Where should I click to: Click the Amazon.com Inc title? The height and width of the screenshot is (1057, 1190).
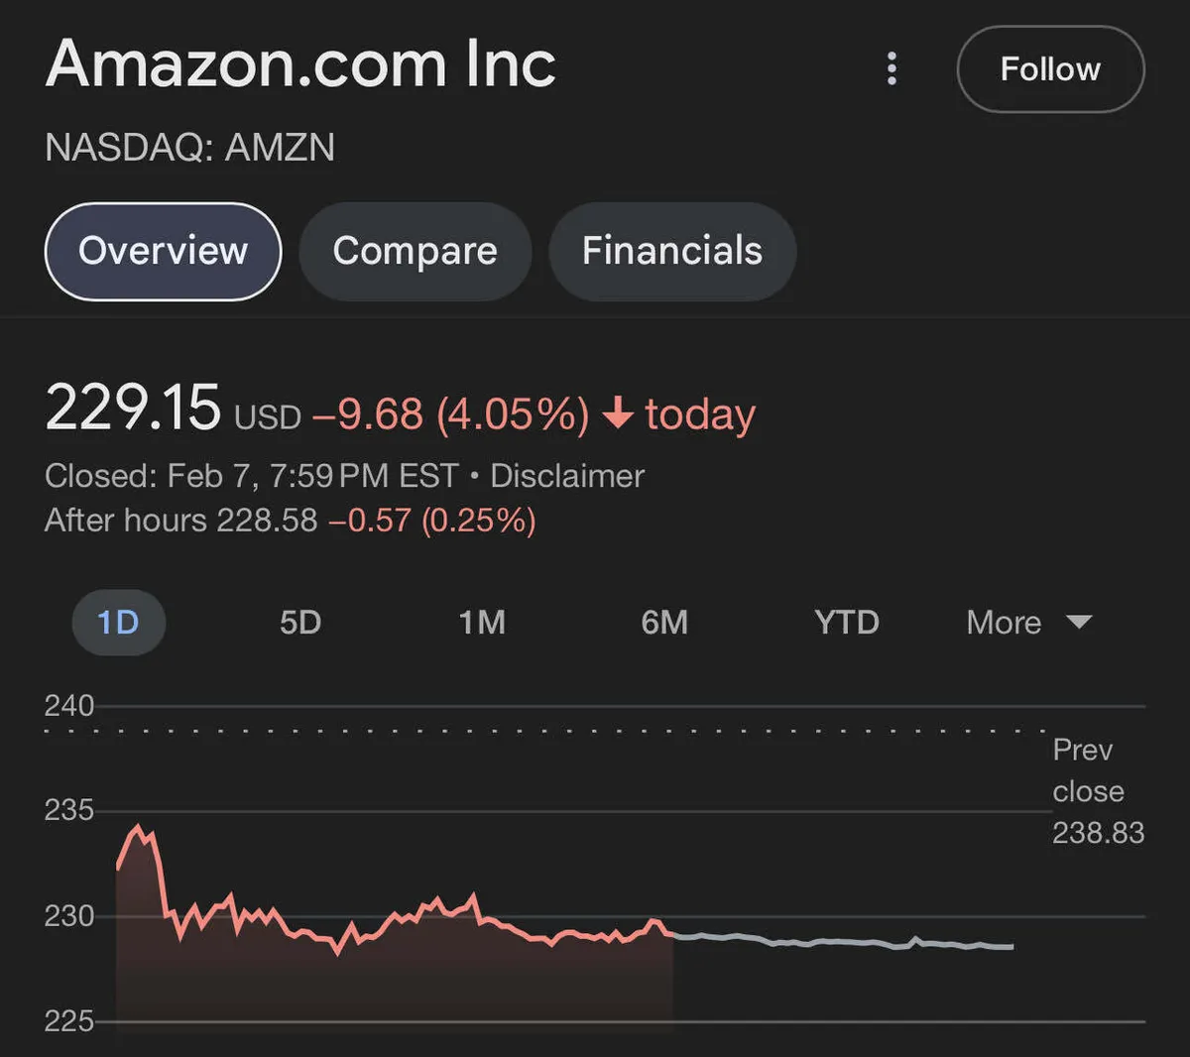point(300,64)
